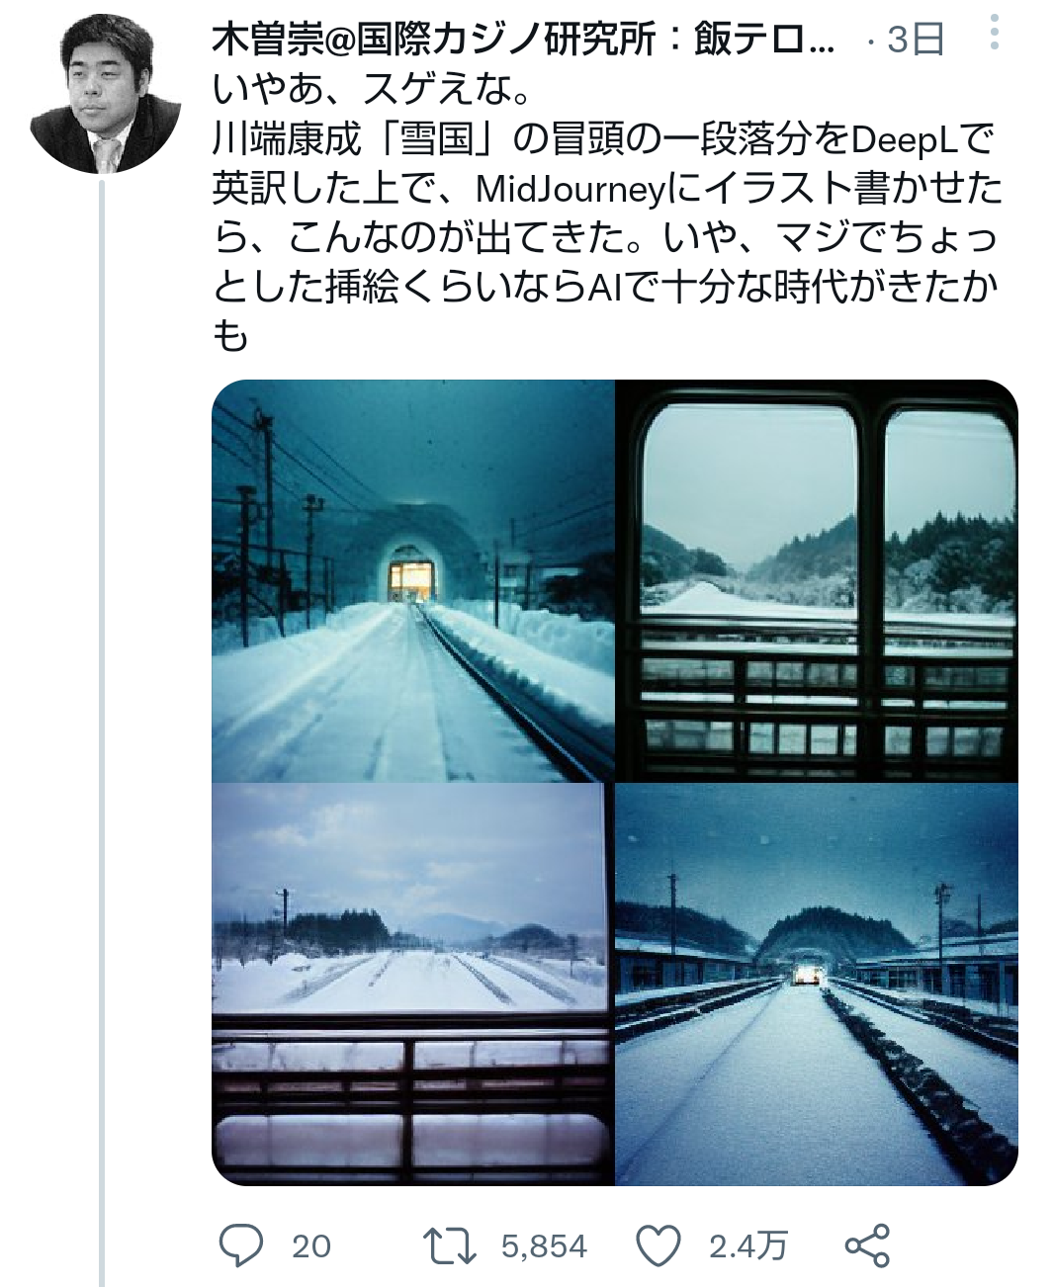Open the tweet's three-dot more menu
1054x1287 pixels.
pos(995,33)
